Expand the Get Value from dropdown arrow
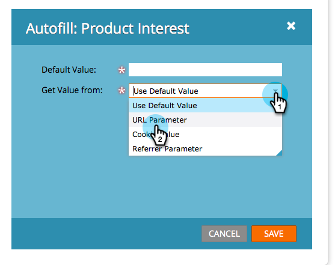The image size is (335, 265). click(x=275, y=91)
